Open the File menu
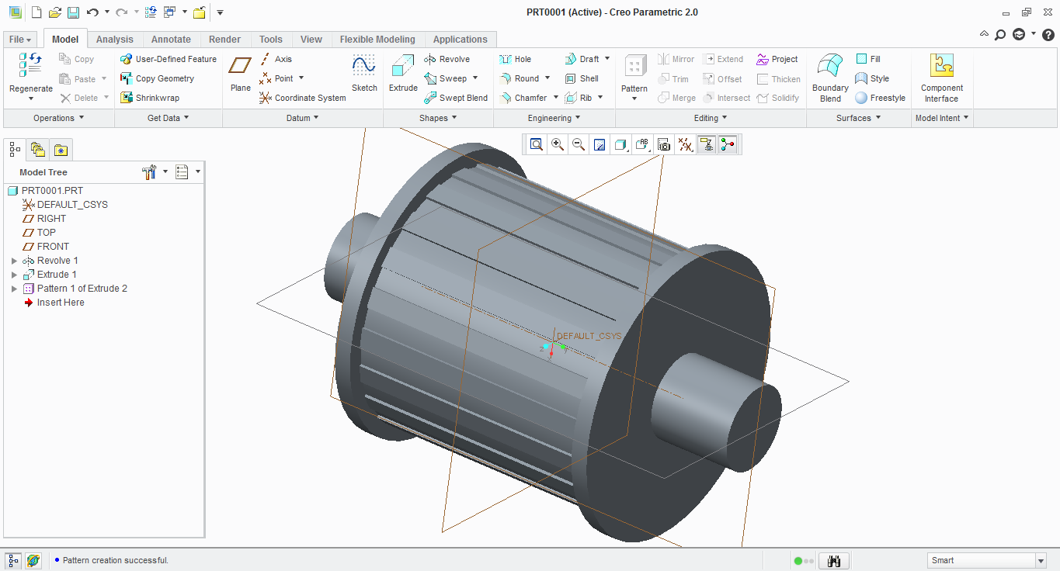This screenshot has height=571, width=1060. 21,40
